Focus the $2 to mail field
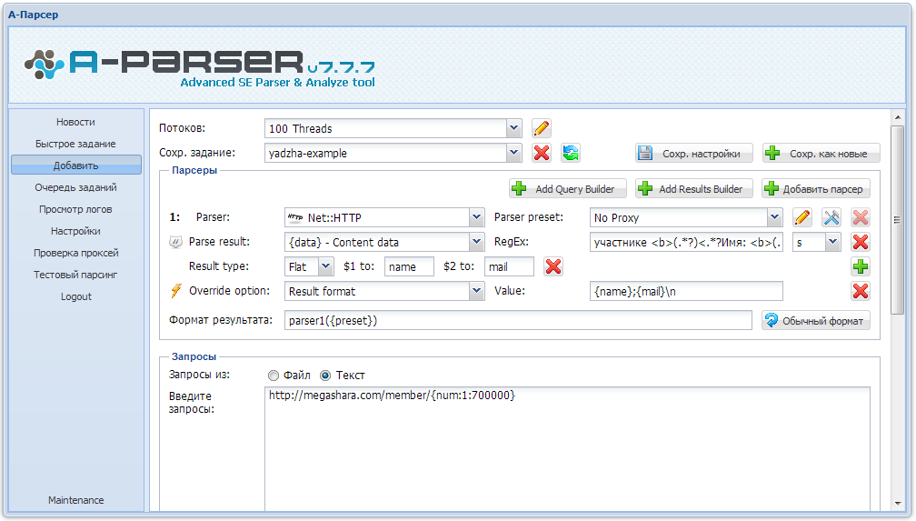 (509, 266)
